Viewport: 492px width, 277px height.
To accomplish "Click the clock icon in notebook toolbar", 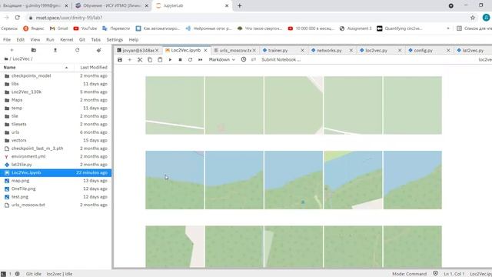I will click(244, 59).
